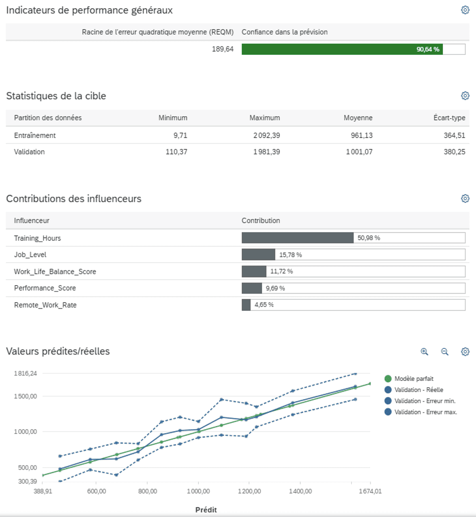Click the Entraînement partition row
This screenshot has width=476, height=517.
tap(34, 136)
